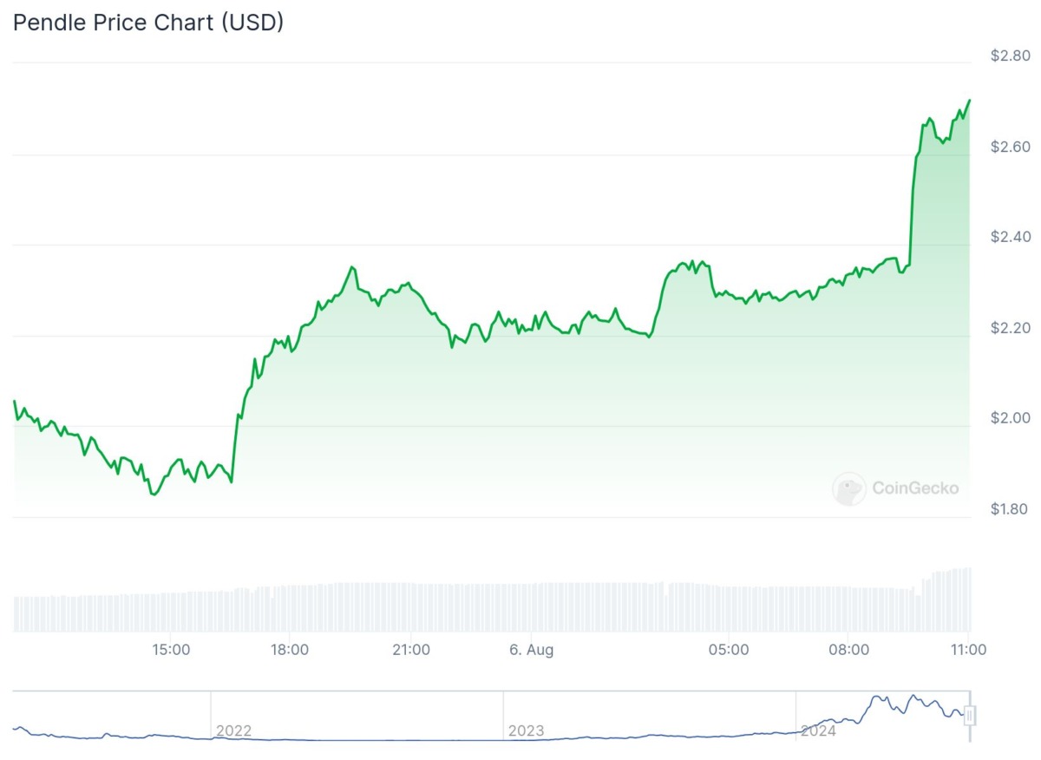Click the 08:00 time axis label
This screenshot has width=1041, height=760.
(x=848, y=649)
